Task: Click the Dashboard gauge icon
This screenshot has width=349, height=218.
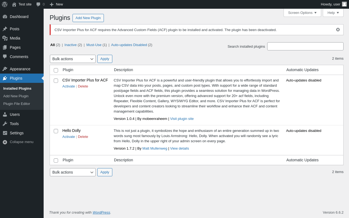Action: point(5,17)
